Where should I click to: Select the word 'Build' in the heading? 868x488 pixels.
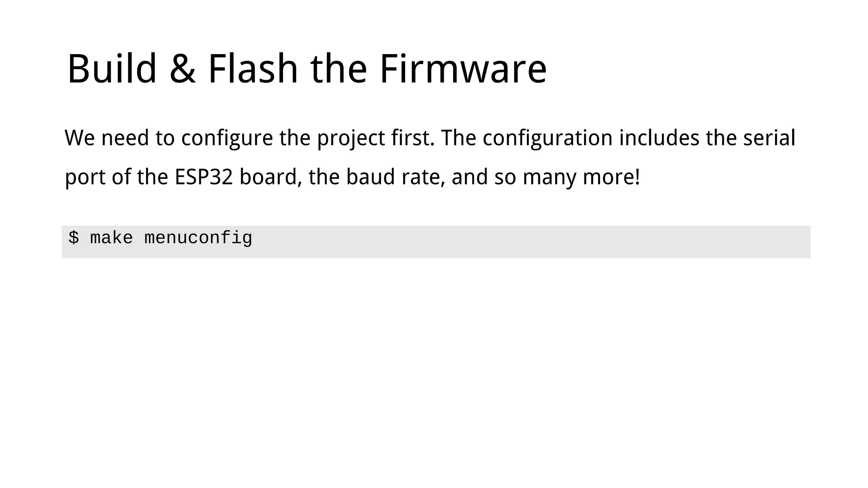coord(112,69)
